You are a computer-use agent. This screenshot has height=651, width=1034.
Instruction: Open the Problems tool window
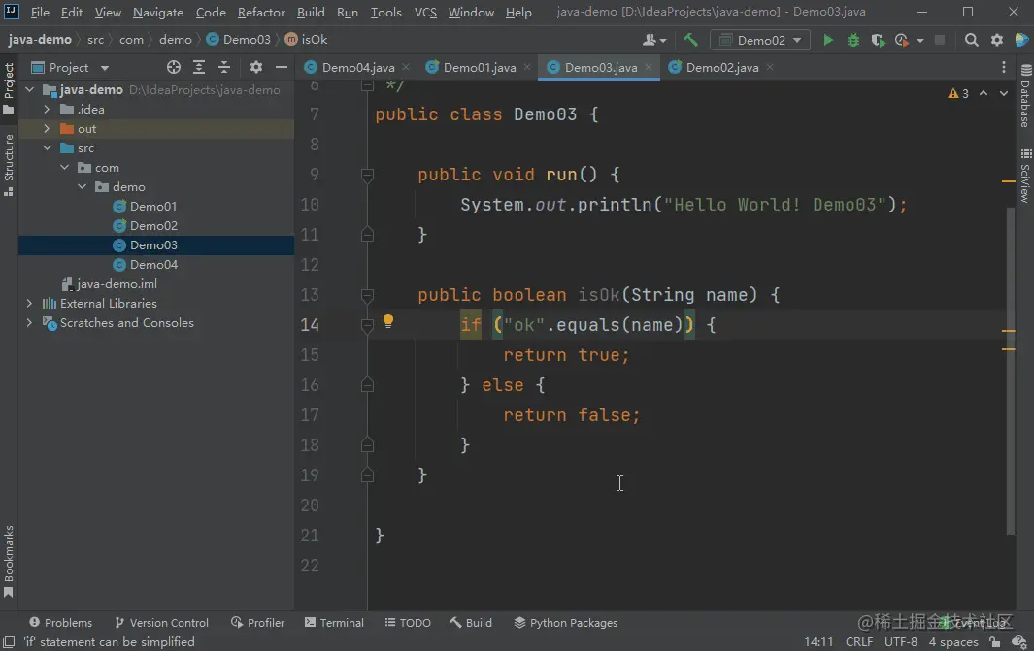point(60,623)
